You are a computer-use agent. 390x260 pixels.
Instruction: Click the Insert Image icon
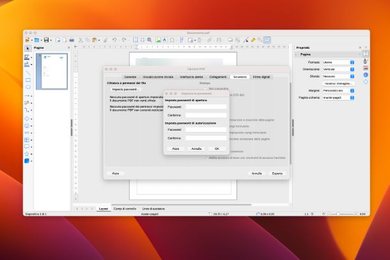[x=158, y=40]
